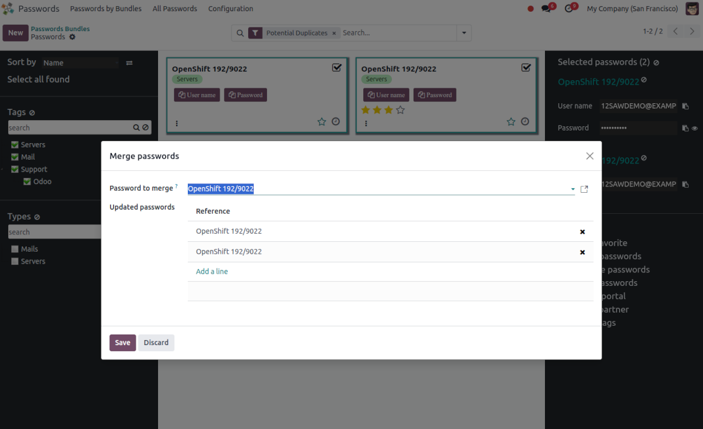Reverse the sort order icon
The height and width of the screenshot is (429, 703).
coord(129,63)
